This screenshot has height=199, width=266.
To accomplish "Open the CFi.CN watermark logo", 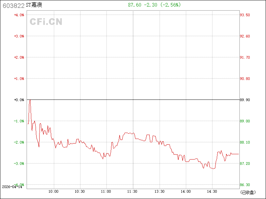I will coord(46,22).
